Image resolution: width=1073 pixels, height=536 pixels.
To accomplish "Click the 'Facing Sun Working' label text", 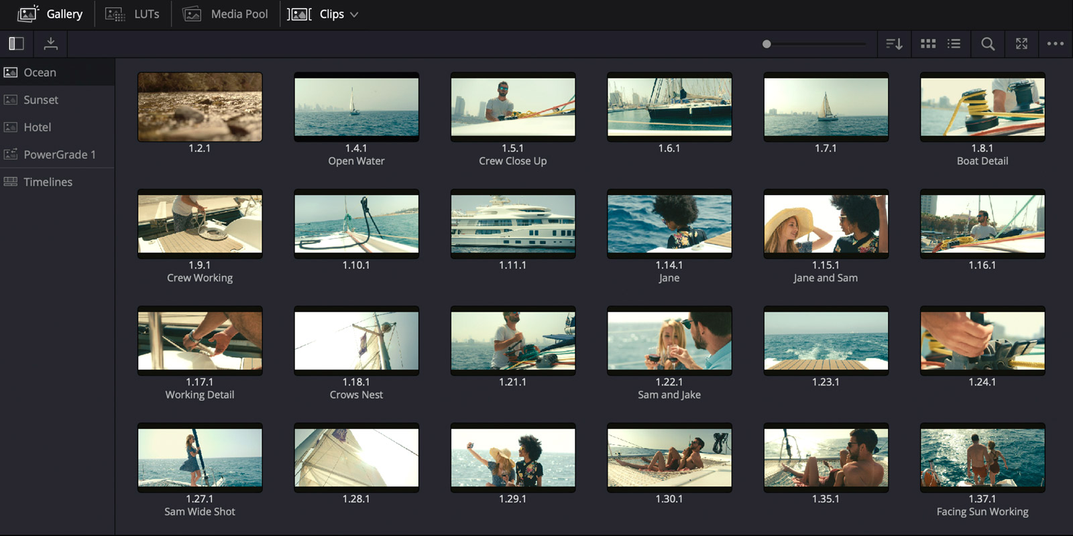I will (982, 512).
